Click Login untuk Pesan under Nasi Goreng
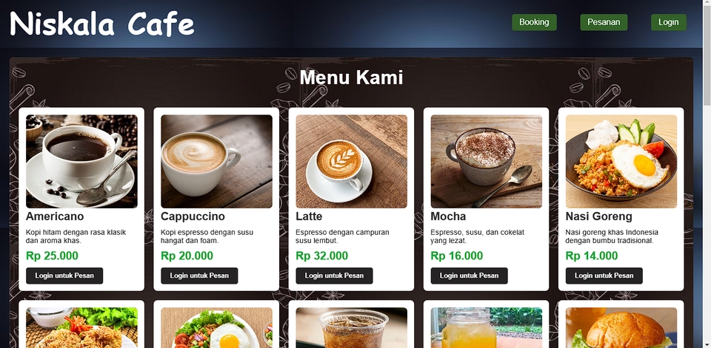 pyautogui.click(x=604, y=276)
